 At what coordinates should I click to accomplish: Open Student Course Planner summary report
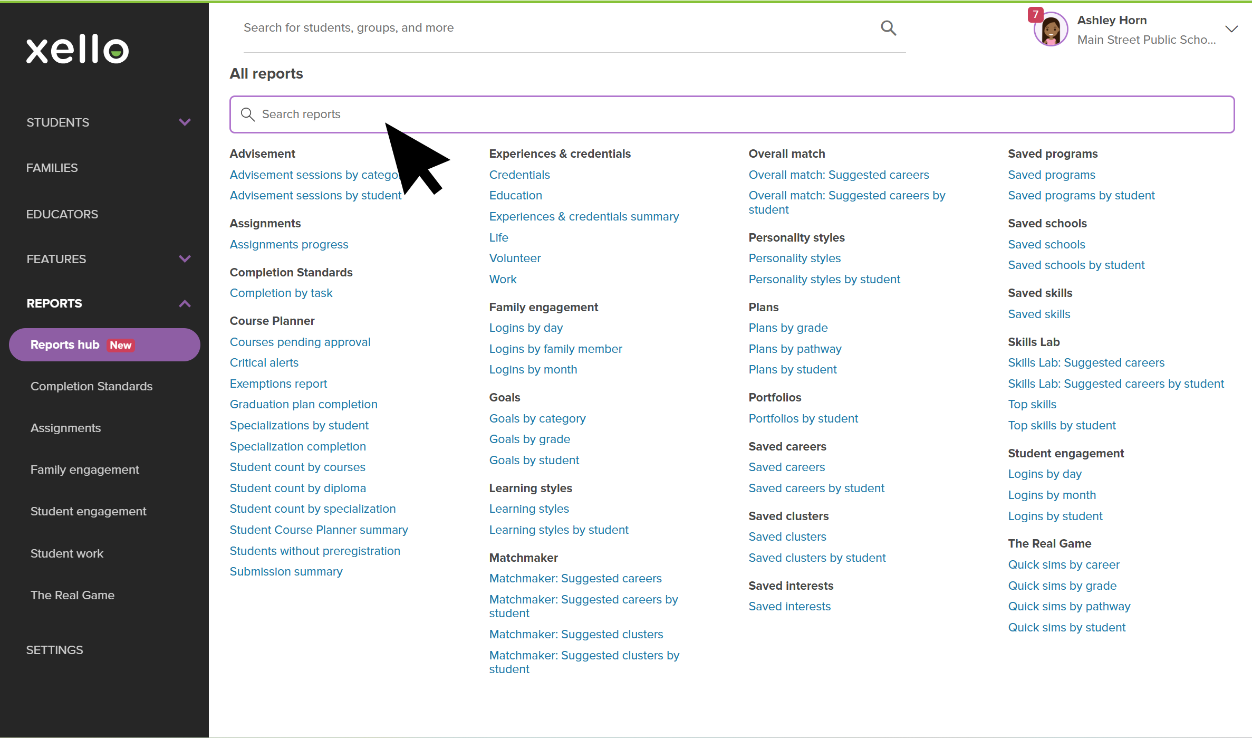(319, 530)
